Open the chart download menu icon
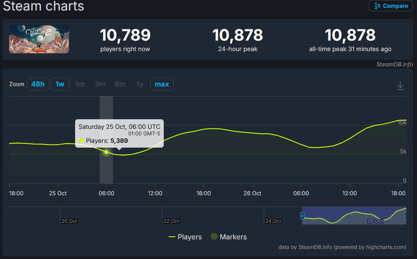The width and height of the screenshot is (417, 259). pos(400,86)
